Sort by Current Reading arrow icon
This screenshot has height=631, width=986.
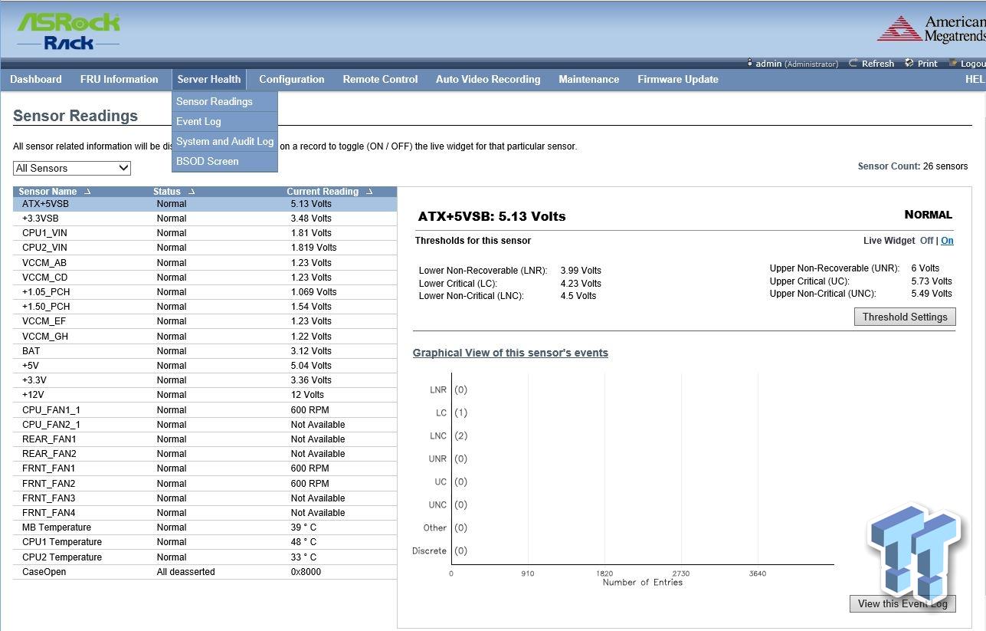(369, 192)
